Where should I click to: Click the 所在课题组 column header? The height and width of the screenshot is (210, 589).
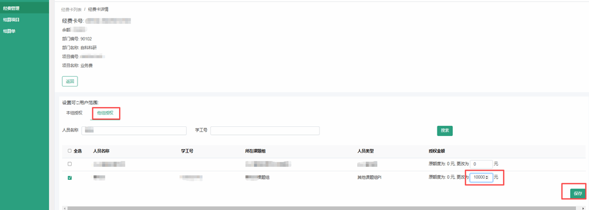[255, 151]
